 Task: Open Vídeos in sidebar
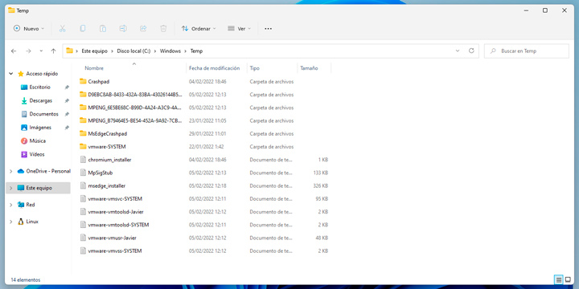point(37,154)
